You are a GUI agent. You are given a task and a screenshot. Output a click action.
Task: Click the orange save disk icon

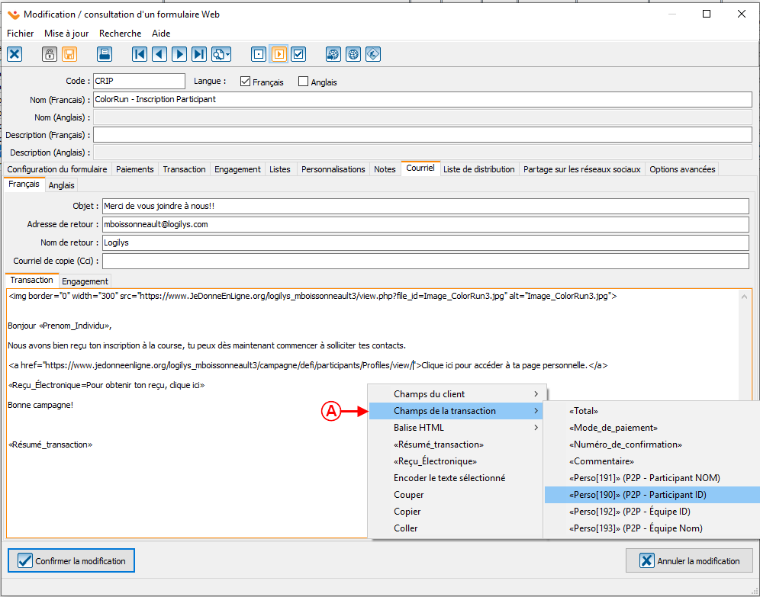click(x=69, y=54)
